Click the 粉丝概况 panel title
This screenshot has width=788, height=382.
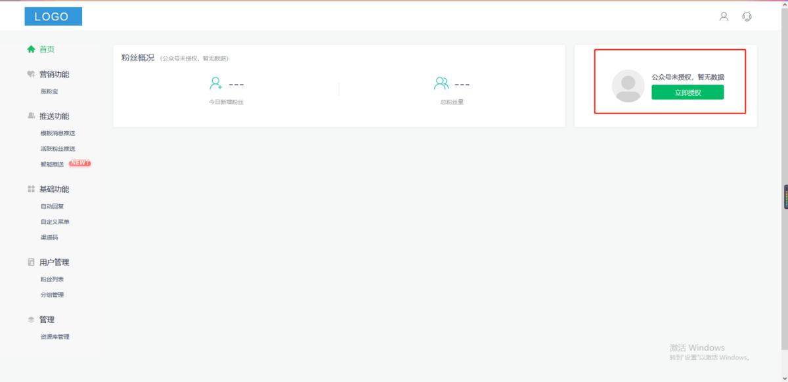pos(138,58)
